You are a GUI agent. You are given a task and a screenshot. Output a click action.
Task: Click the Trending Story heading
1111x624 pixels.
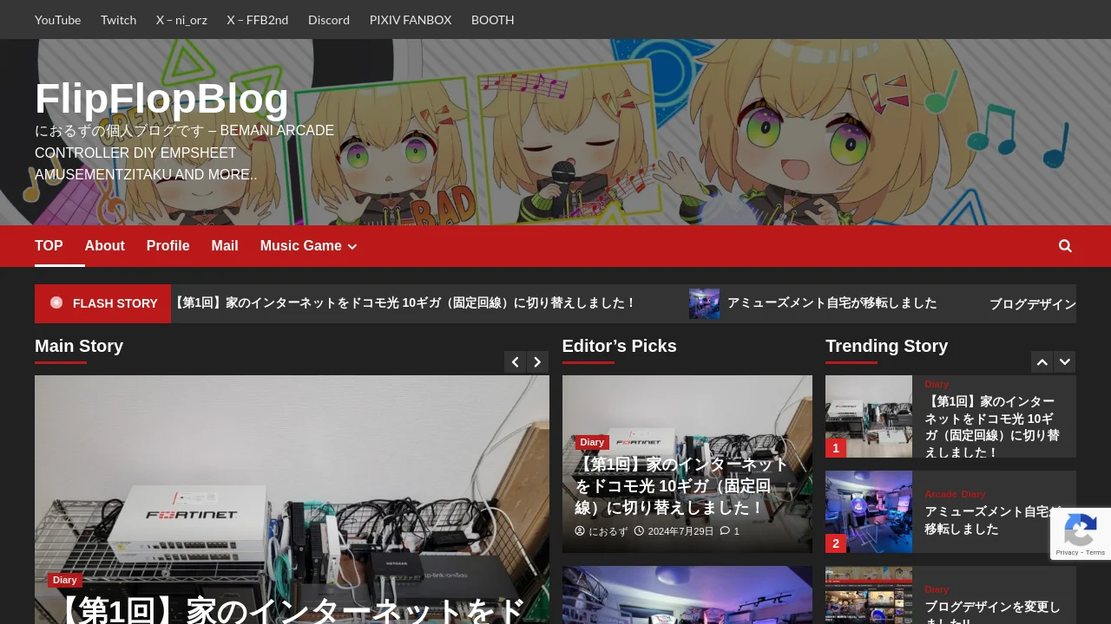(x=886, y=346)
